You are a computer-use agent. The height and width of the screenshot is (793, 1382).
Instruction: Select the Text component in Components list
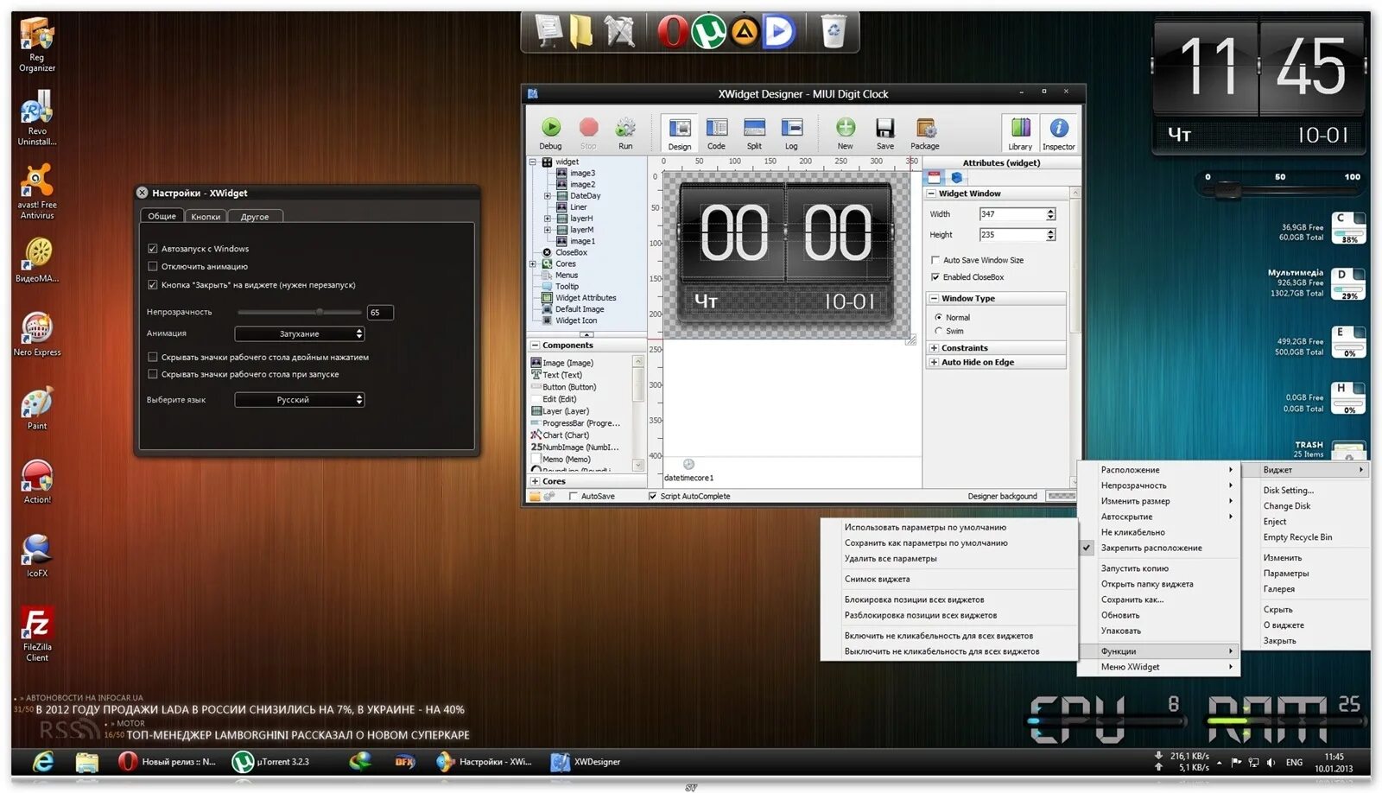click(560, 374)
